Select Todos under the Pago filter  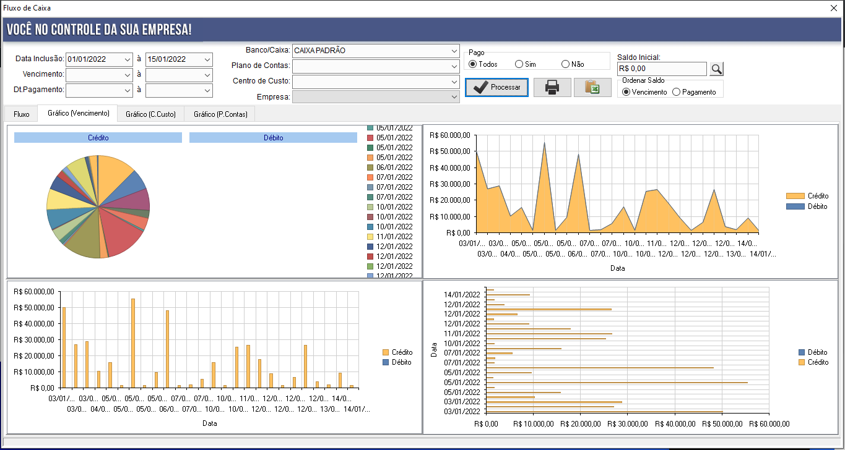pos(472,64)
